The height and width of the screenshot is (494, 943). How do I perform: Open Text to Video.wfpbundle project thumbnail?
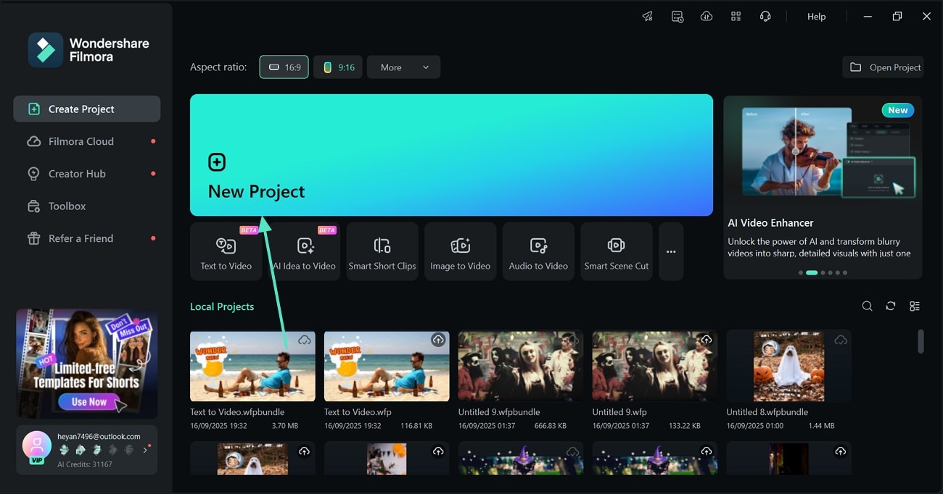pos(252,366)
